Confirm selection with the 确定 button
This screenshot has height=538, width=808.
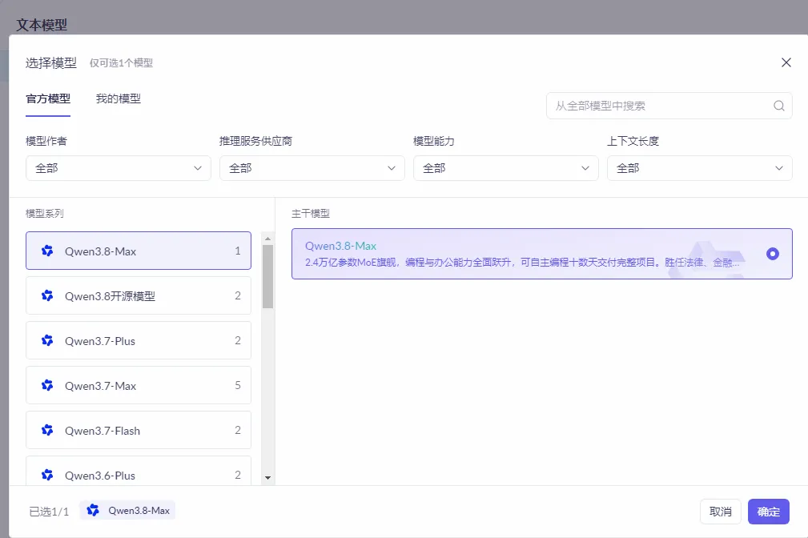(x=768, y=512)
